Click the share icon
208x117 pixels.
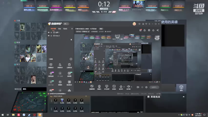click(158, 30)
